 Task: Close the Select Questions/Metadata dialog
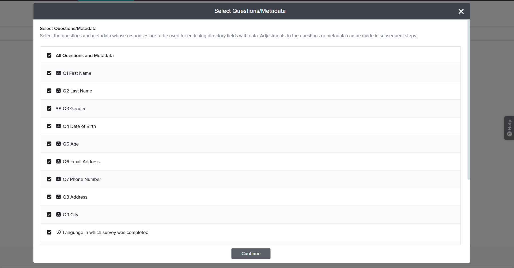click(x=461, y=11)
